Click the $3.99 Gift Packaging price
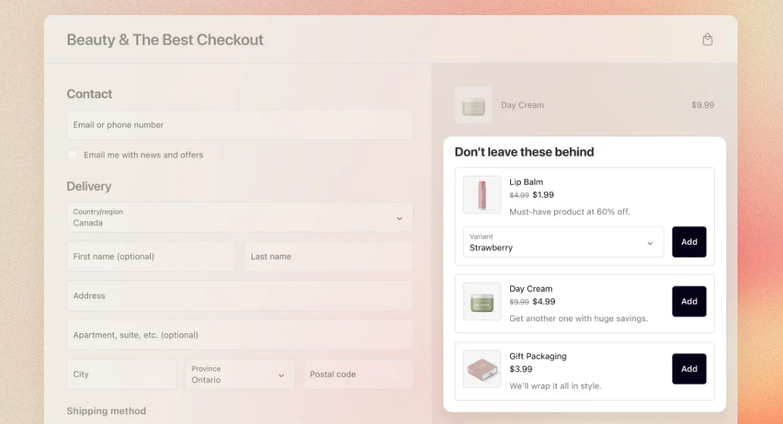The width and height of the screenshot is (783, 424). click(521, 369)
